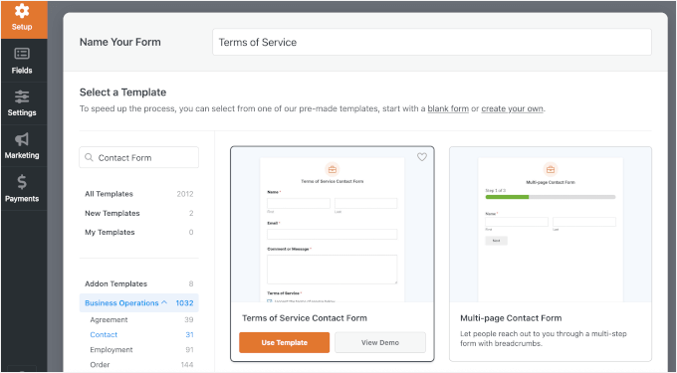Choose the Employment subcategory
Image resolution: width=677 pixels, height=373 pixels.
click(141, 350)
